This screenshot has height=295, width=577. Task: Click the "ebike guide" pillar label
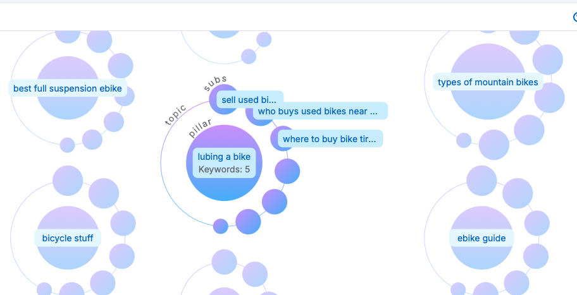(x=481, y=238)
